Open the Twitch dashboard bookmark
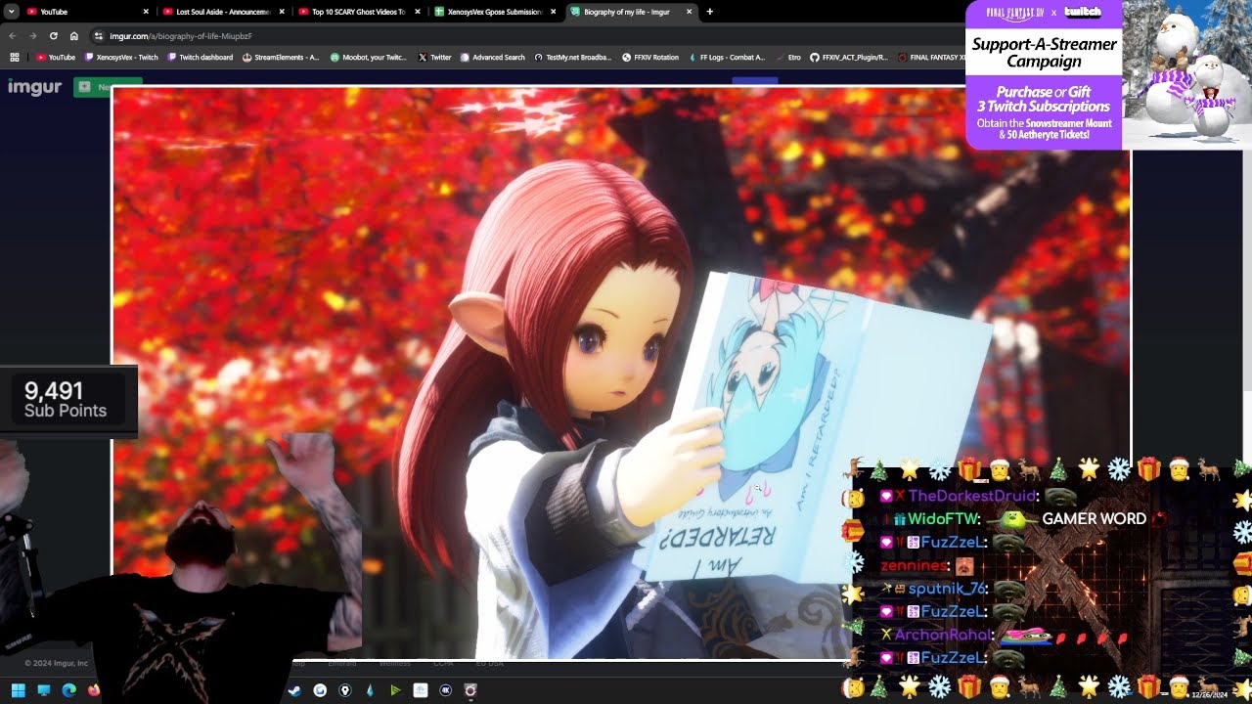This screenshot has height=704, width=1252. (x=201, y=58)
